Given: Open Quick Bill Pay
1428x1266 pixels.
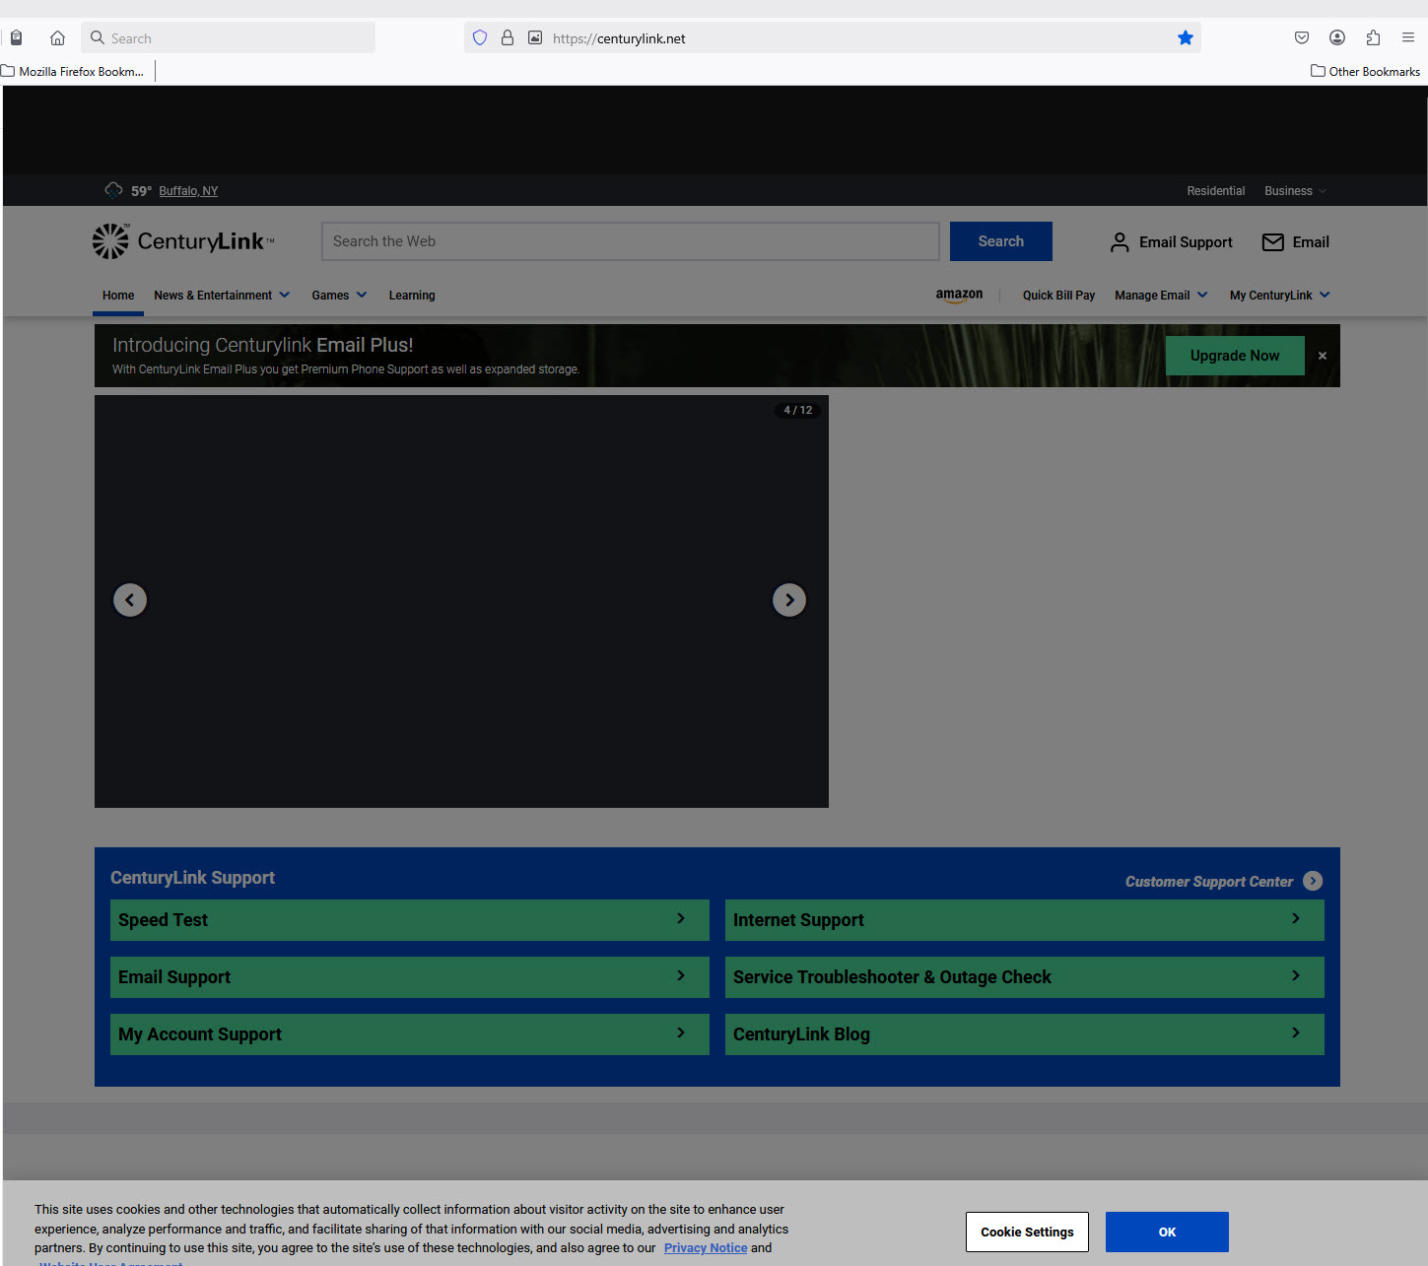Looking at the screenshot, I should point(1058,296).
